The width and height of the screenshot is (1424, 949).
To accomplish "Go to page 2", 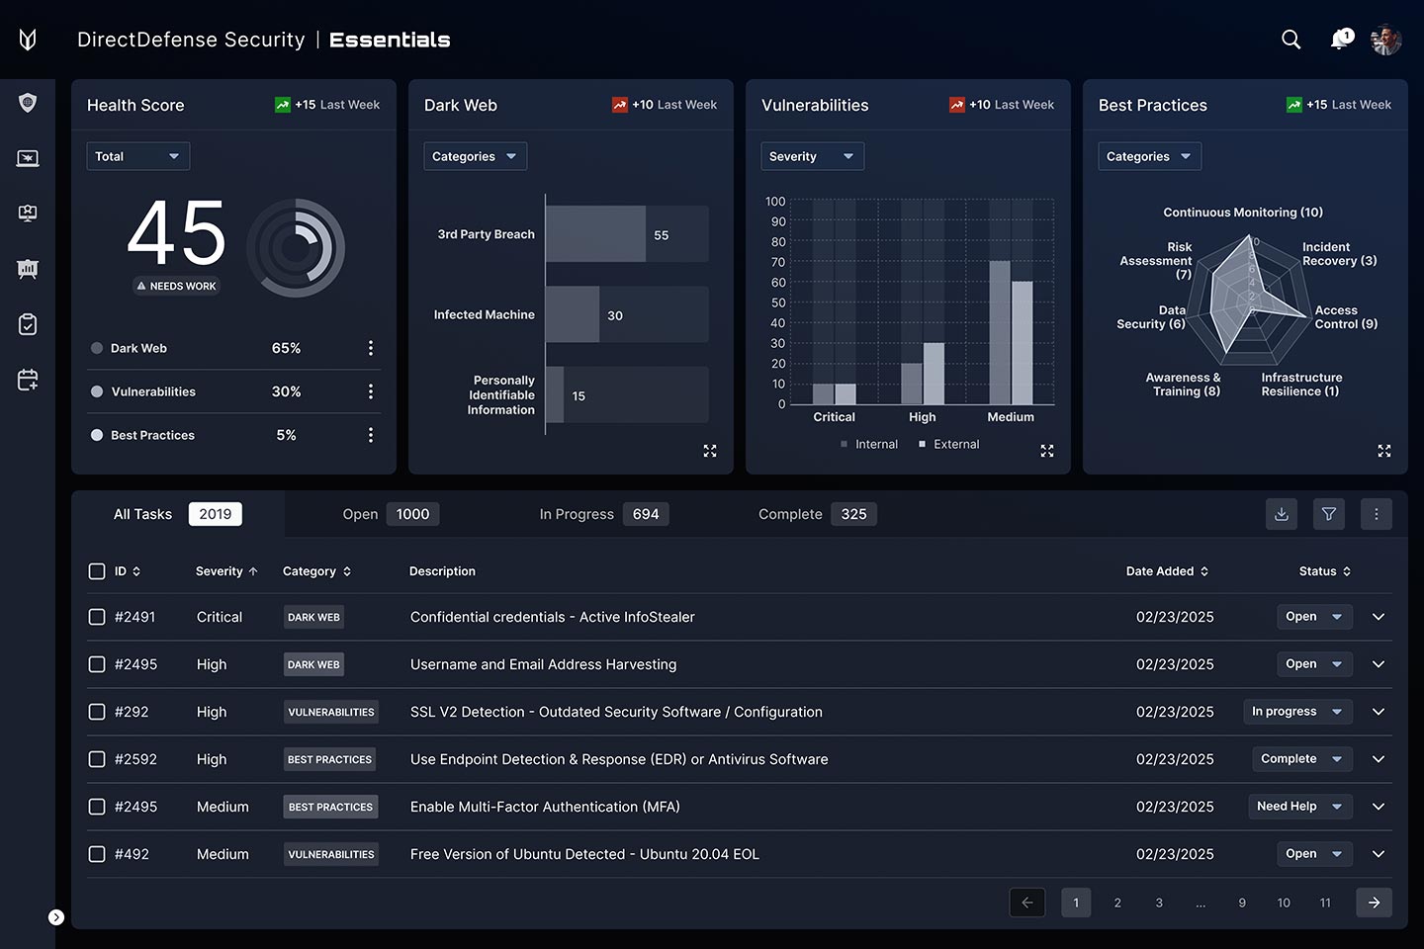I will [x=1117, y=903].
